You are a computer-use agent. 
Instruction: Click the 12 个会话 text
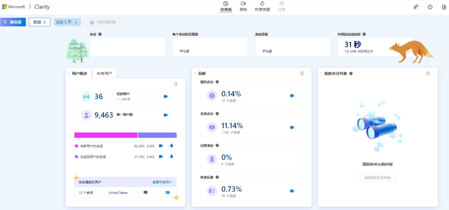86,193
